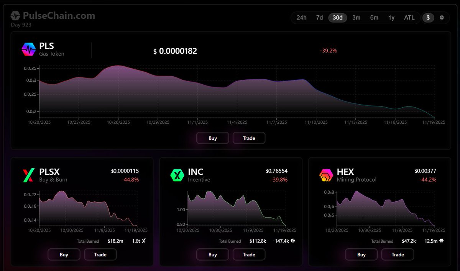Click the PLS price $0.0000182
This screenshot has width=460, height=271.
coord(175,51)
